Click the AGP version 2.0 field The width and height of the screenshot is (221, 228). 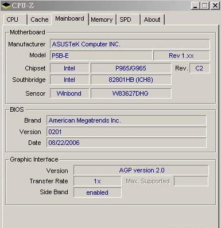click(141, 170)
